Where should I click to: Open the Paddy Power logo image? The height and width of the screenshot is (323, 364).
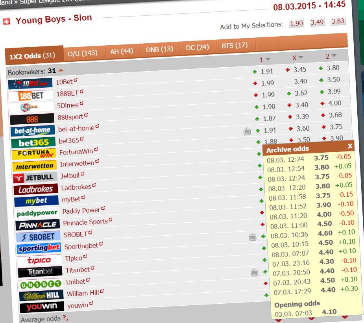coord(37,213)
